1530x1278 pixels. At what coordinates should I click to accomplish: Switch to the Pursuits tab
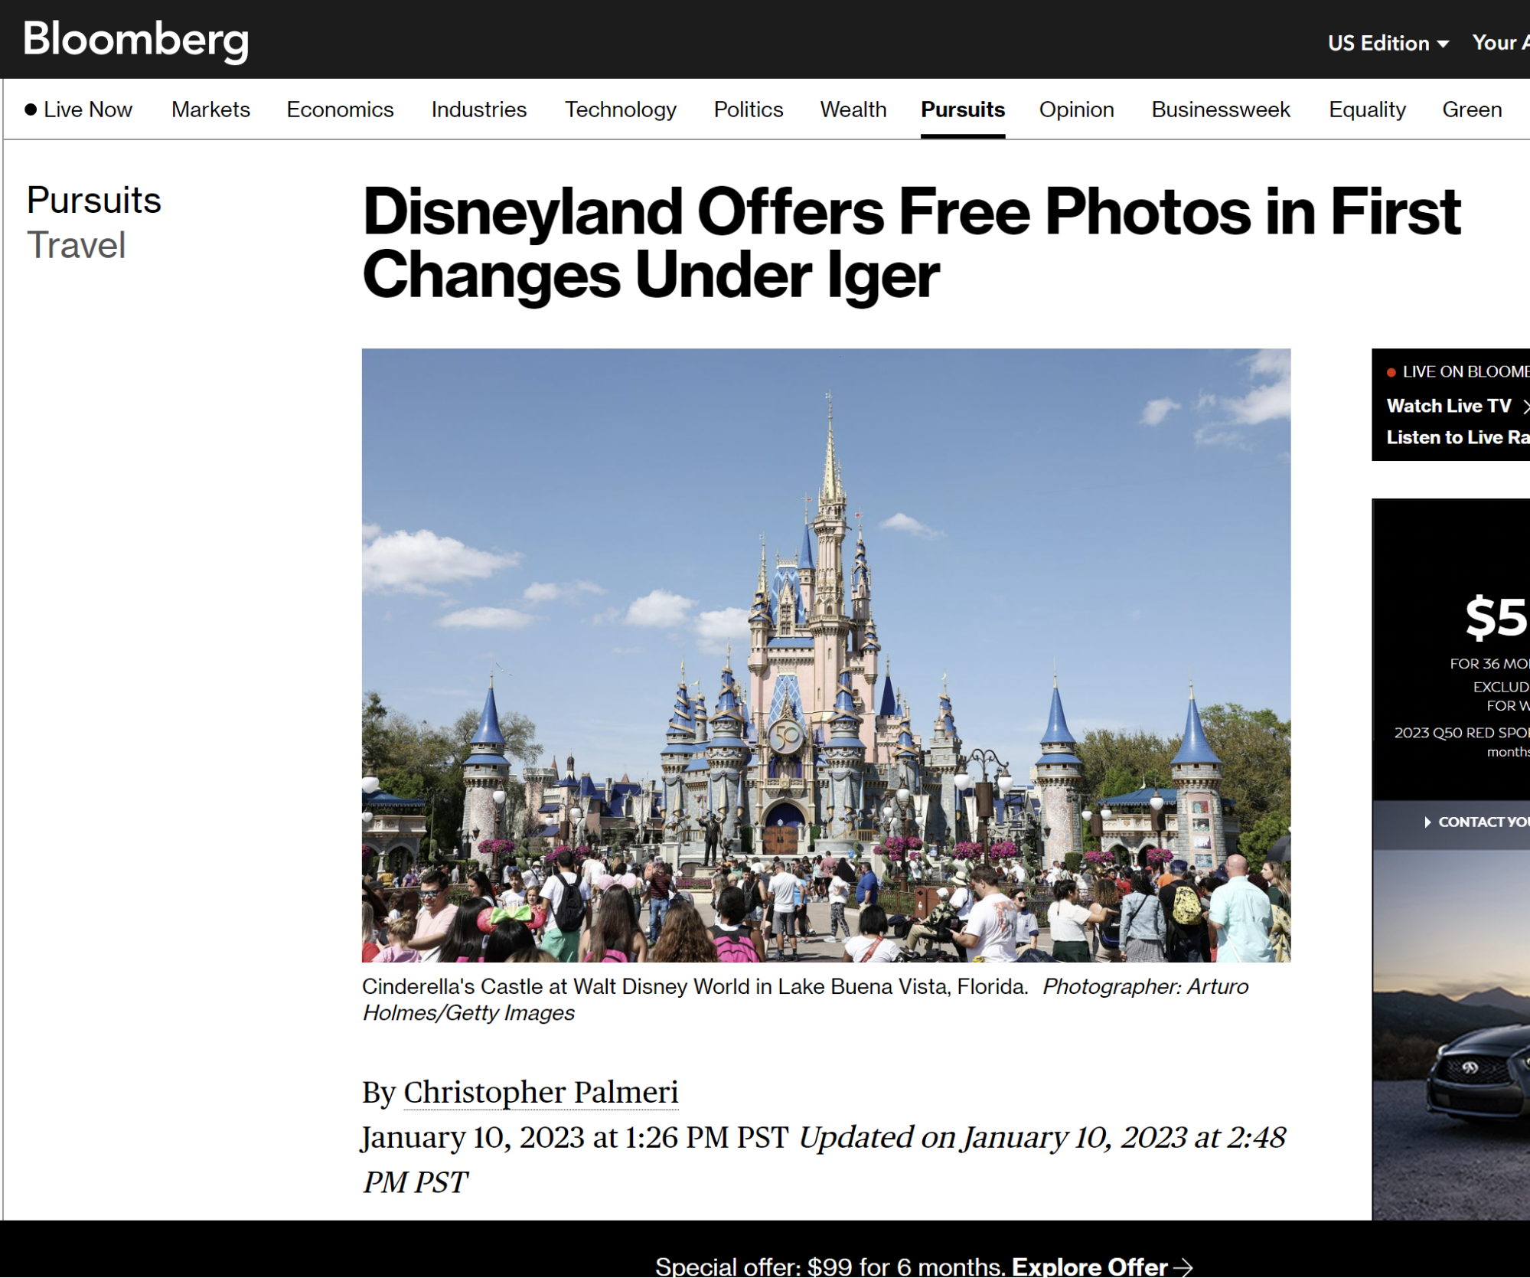[963, 109]
